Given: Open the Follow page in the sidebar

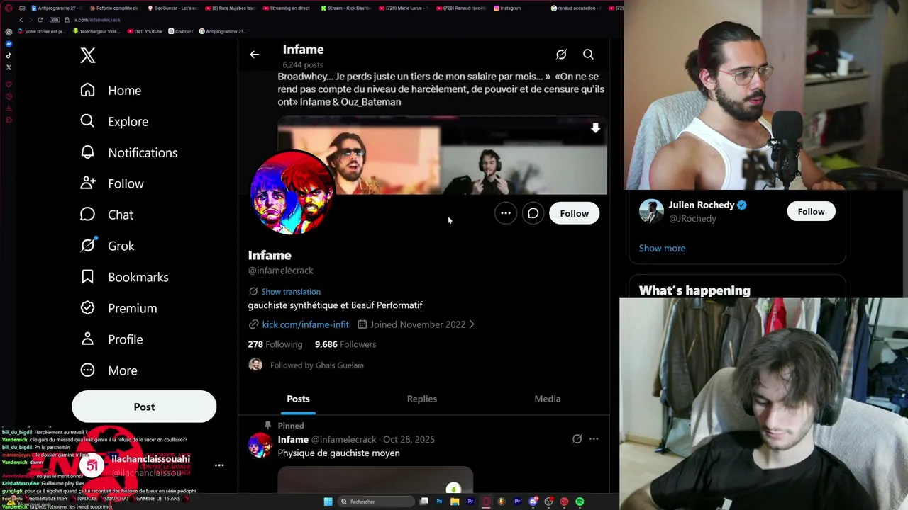Looking at the screenshot, I should (x=112, y=183).
